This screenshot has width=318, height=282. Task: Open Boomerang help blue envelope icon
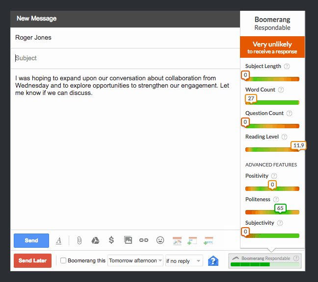tap(213, 261)
